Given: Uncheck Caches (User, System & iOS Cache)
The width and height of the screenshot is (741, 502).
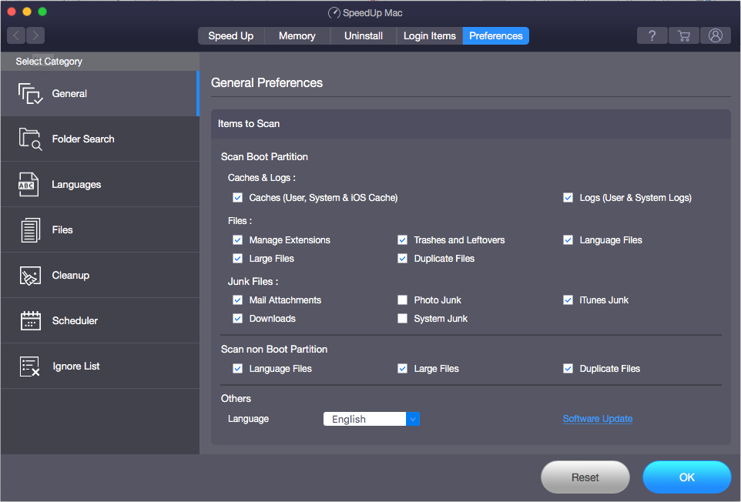Looking at the screenshot, I should [x=238, y=197].
